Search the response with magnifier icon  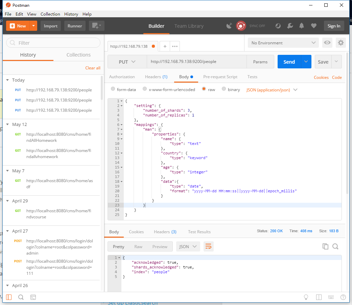pyautogui.click(x=335, y=246)
